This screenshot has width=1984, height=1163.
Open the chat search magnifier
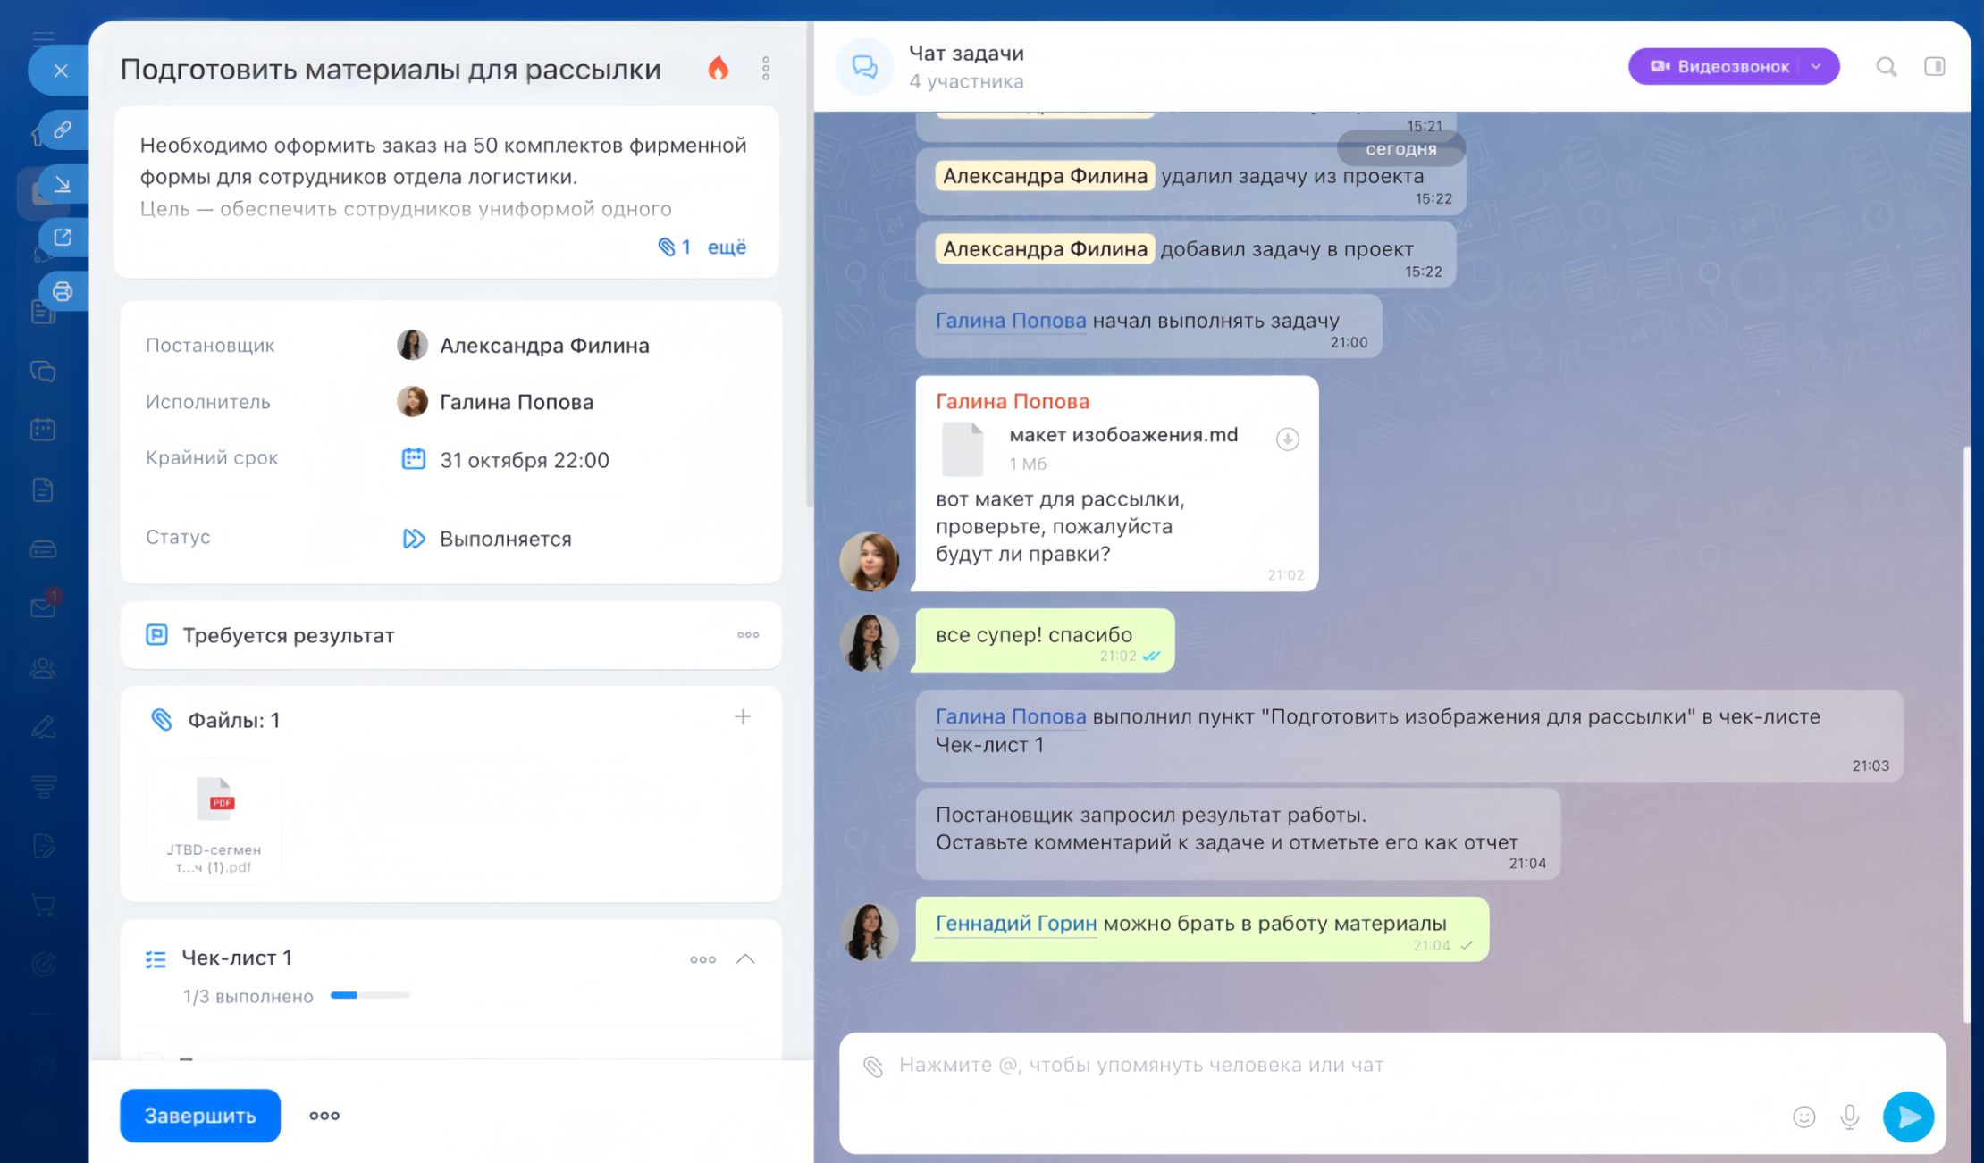tap(1886, 67)
